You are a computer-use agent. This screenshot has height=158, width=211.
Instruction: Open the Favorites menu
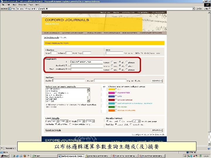[22, 5]
